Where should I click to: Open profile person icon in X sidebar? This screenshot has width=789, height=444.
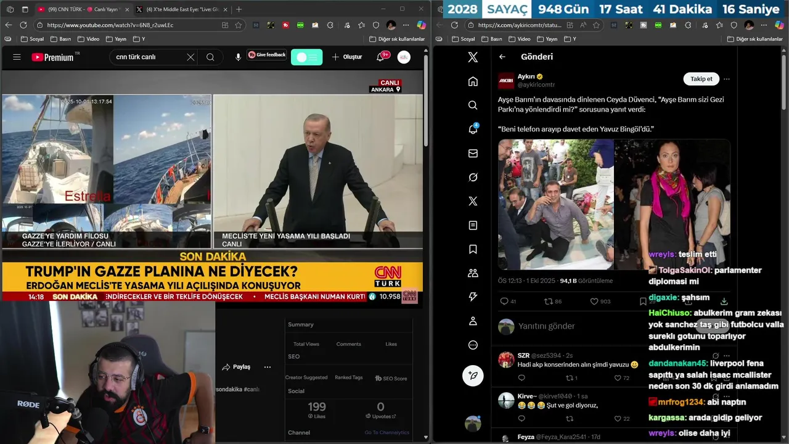[x=473, y=321]
